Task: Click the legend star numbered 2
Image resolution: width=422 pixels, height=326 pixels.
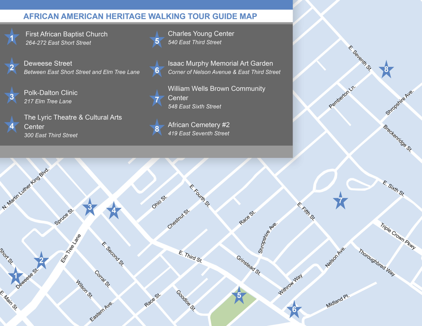Action: (12, 66)
